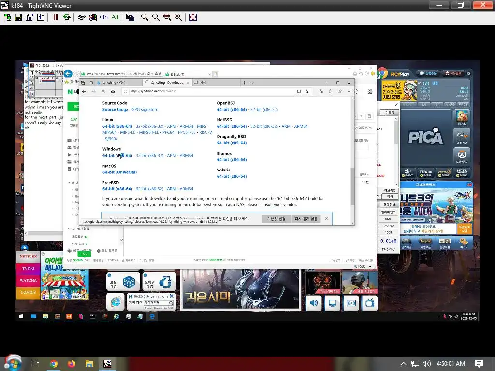Screen dimensions: 495x371
Task: Click Windows '32-bit (x86-32)' download link
Action: (x=150, y=155)
